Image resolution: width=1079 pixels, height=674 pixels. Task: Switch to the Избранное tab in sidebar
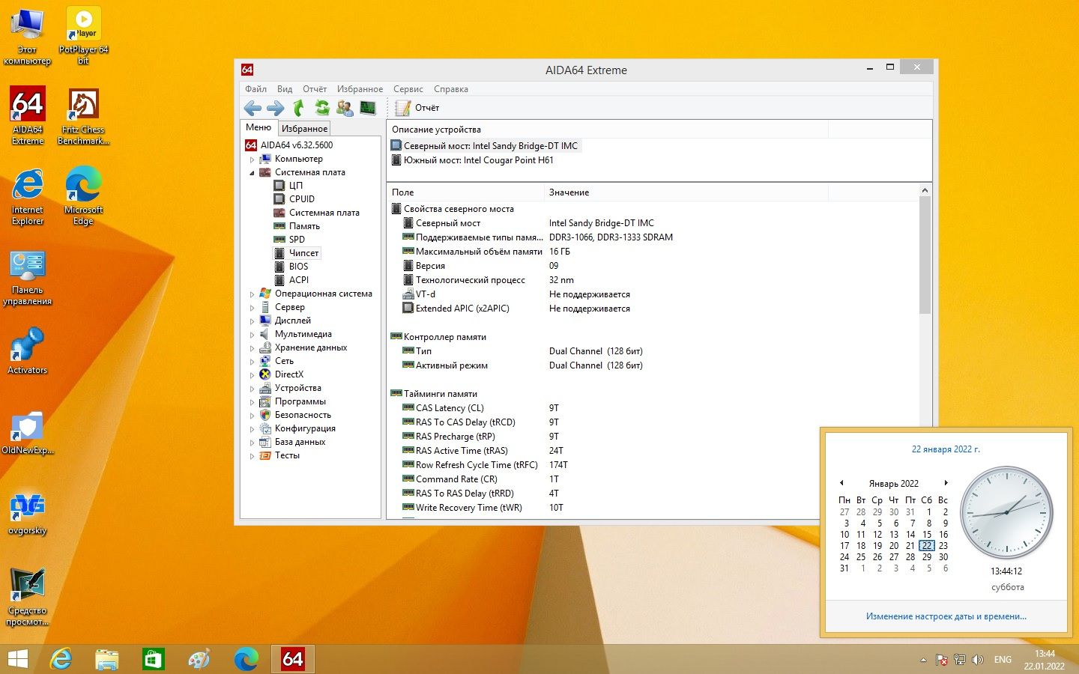click(304, 129)
